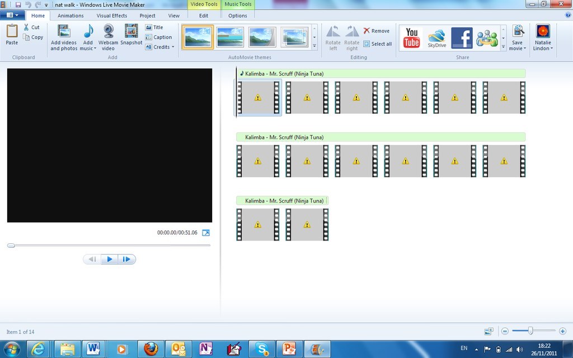Share to Windows Live Groups icon
Viewport: 573px width, 358px height.
[487, 37]
